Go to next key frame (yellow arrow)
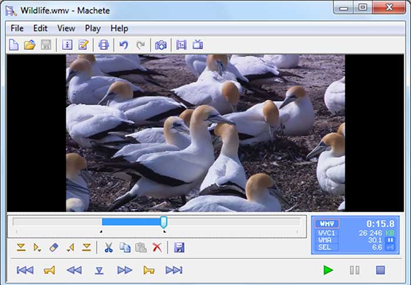Viewport: 411px width, 285px height. (x=149, y=270)
